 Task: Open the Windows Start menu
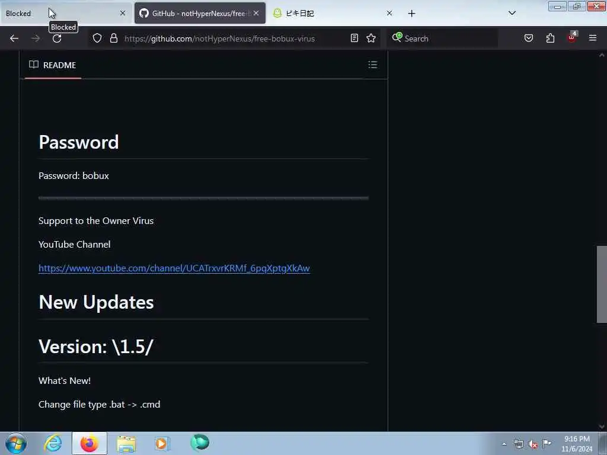[16, 443]
